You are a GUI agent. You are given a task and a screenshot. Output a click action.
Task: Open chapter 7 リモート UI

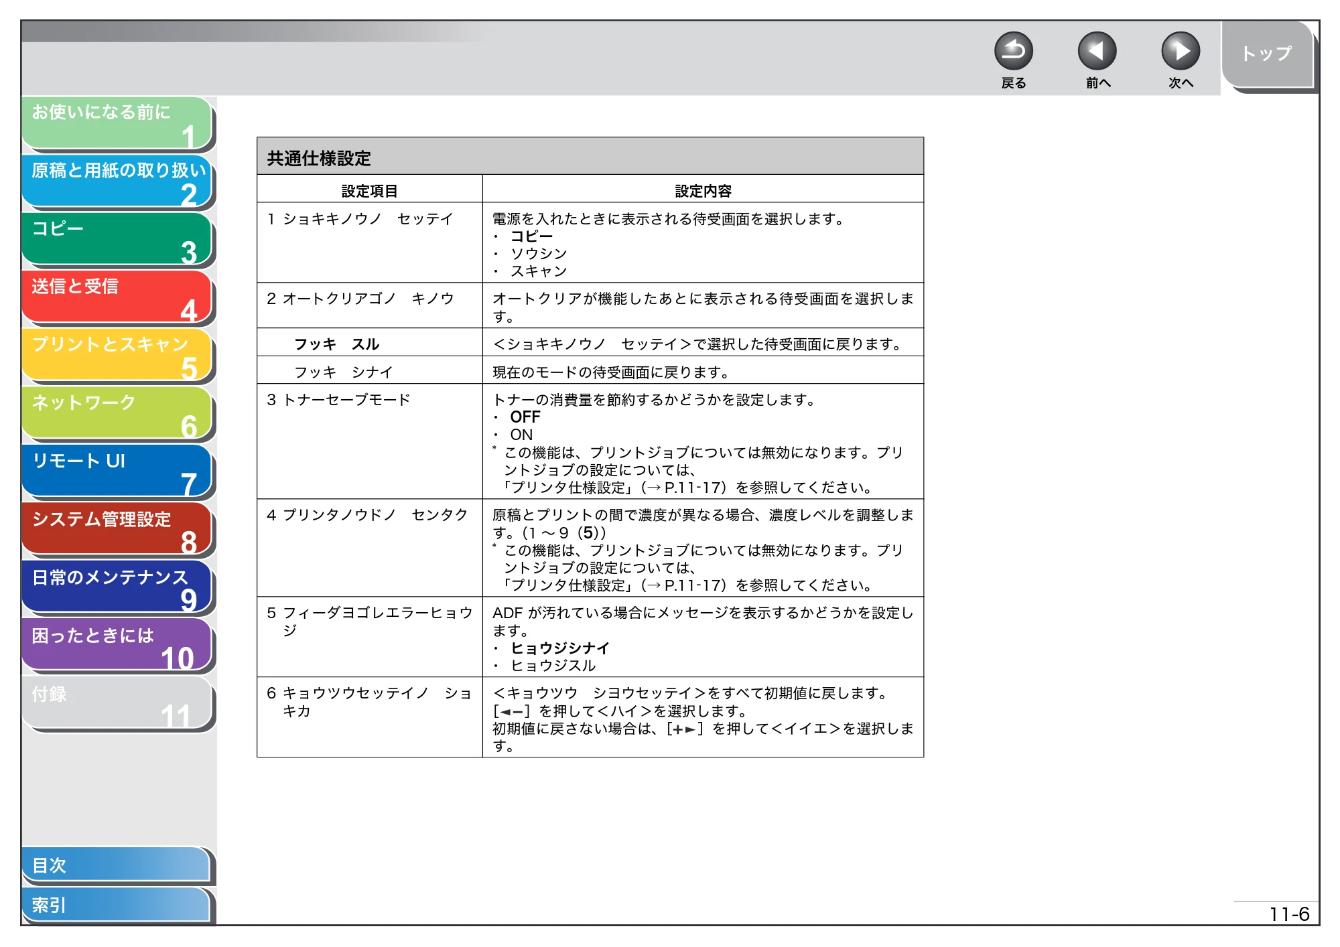[117, 471]
